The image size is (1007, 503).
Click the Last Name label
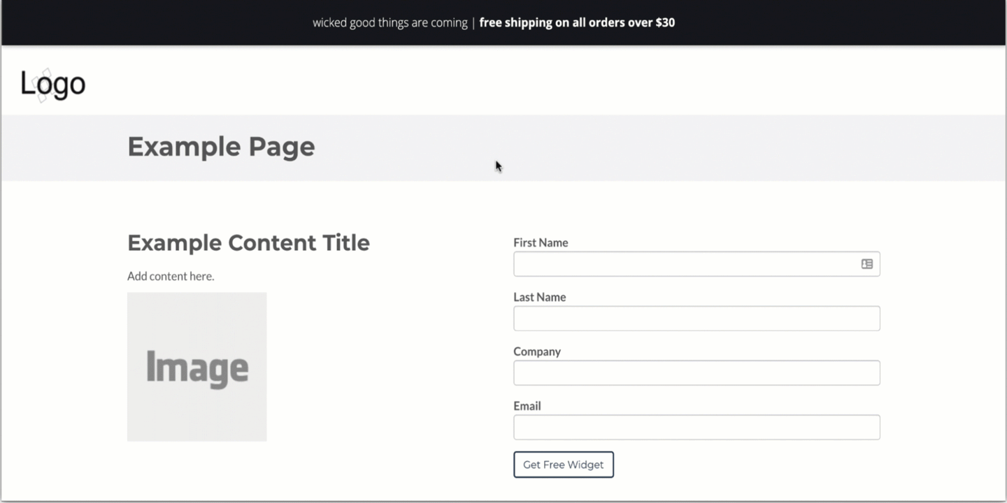point(539,297)
